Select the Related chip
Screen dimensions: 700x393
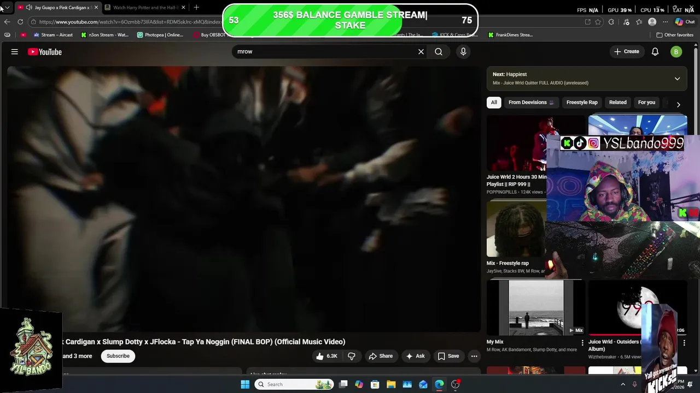(618, 103)
